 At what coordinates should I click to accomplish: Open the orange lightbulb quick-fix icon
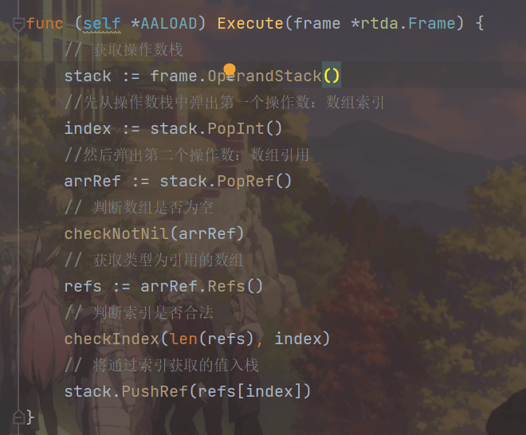point(230,70)
